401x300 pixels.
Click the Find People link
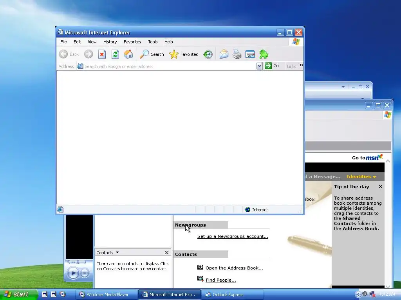click(221, 280)
